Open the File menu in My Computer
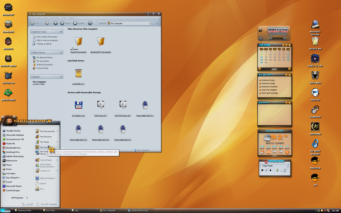 33,18
